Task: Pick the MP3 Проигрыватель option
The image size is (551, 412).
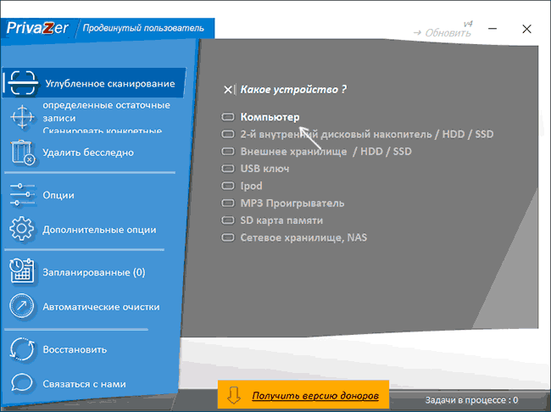Action: coord(282,203)
